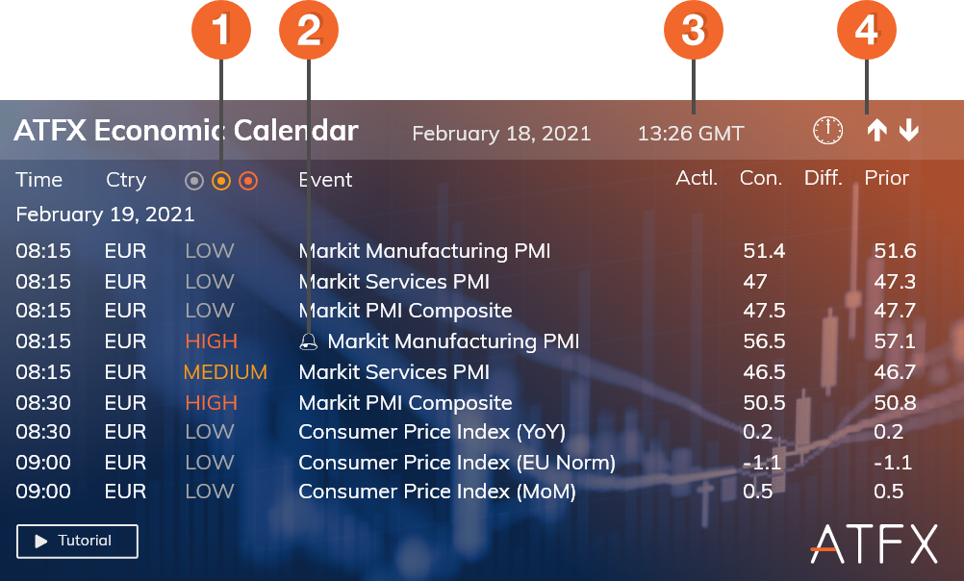Click orange callout marker number 4
The image size is (964, 581).
866,31
